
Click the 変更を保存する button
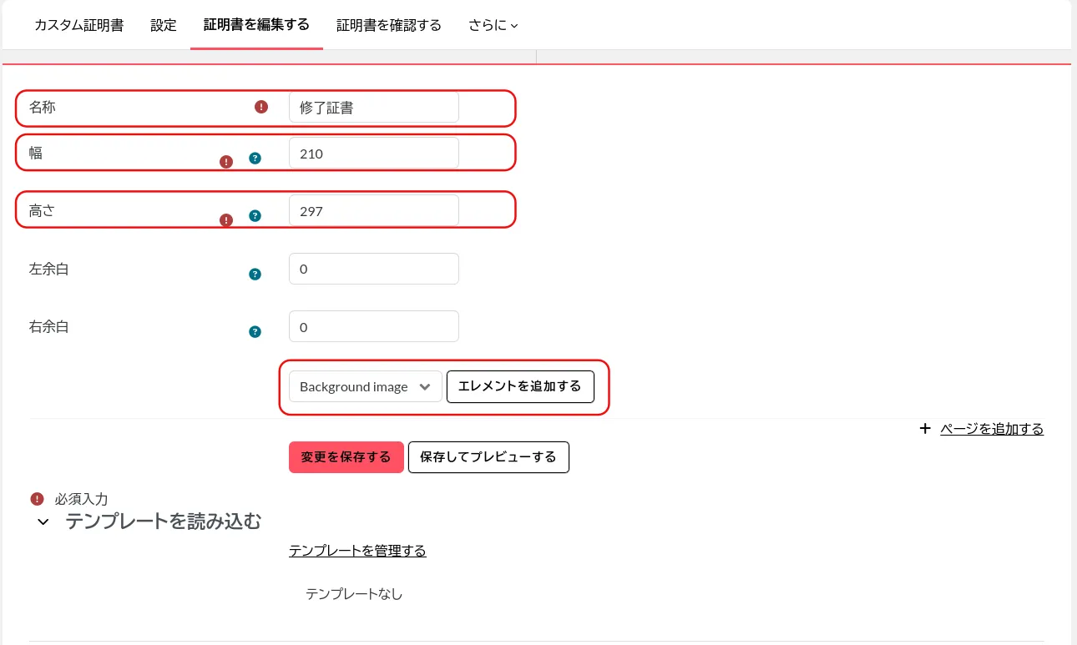[x=346, y=457]
